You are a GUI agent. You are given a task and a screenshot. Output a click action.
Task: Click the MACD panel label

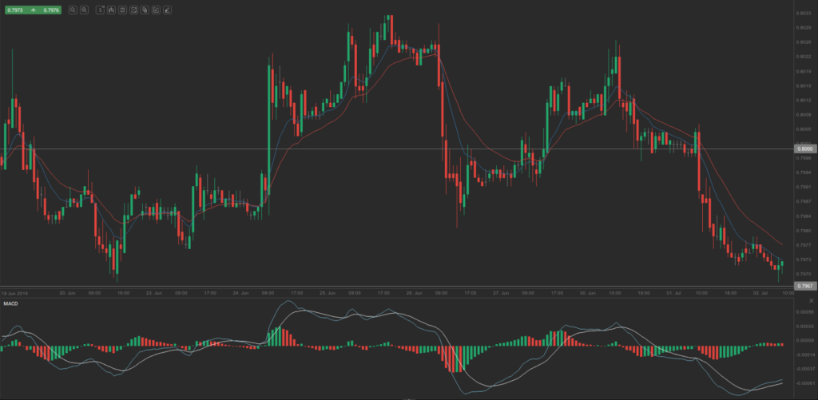point(10,303)
